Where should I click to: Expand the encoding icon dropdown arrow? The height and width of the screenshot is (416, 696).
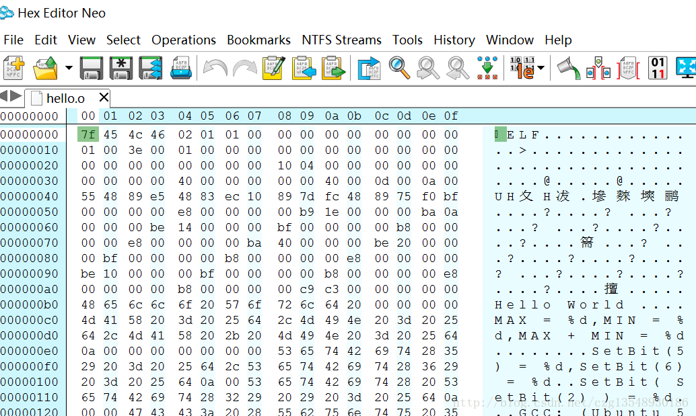tap(541, 68)
